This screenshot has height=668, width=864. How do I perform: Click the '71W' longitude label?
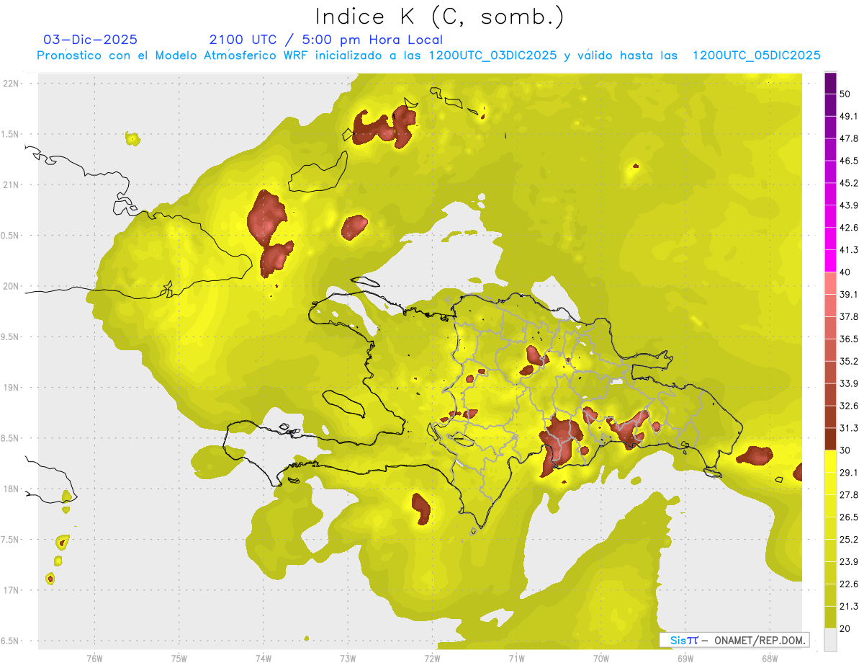516,658
